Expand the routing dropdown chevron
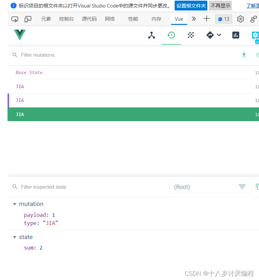Screen dimensions: 259x280 coord(219,35)
